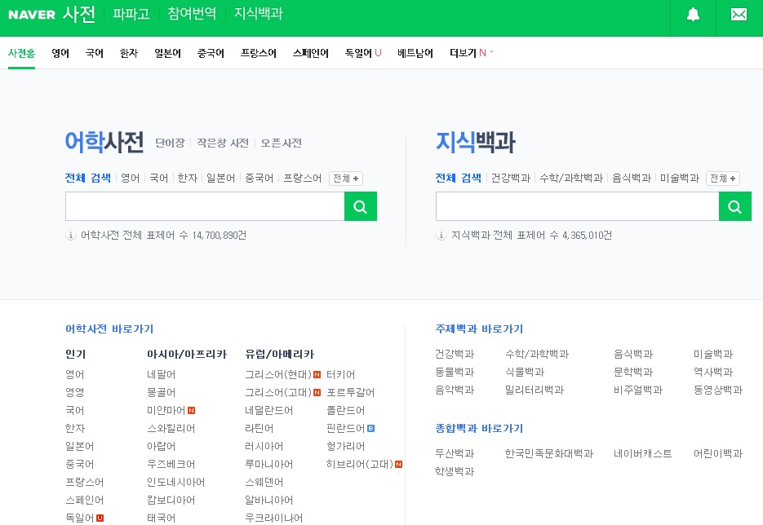Viewport: 763px width, 525px height.
Task: Open 파파고 from the top menu
Action: 131,14
